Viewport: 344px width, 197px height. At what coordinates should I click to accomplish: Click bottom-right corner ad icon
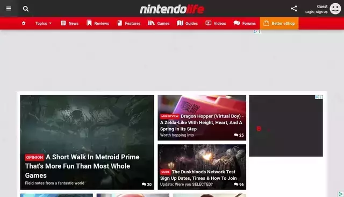pyautogui.click(x=340, y=194)
